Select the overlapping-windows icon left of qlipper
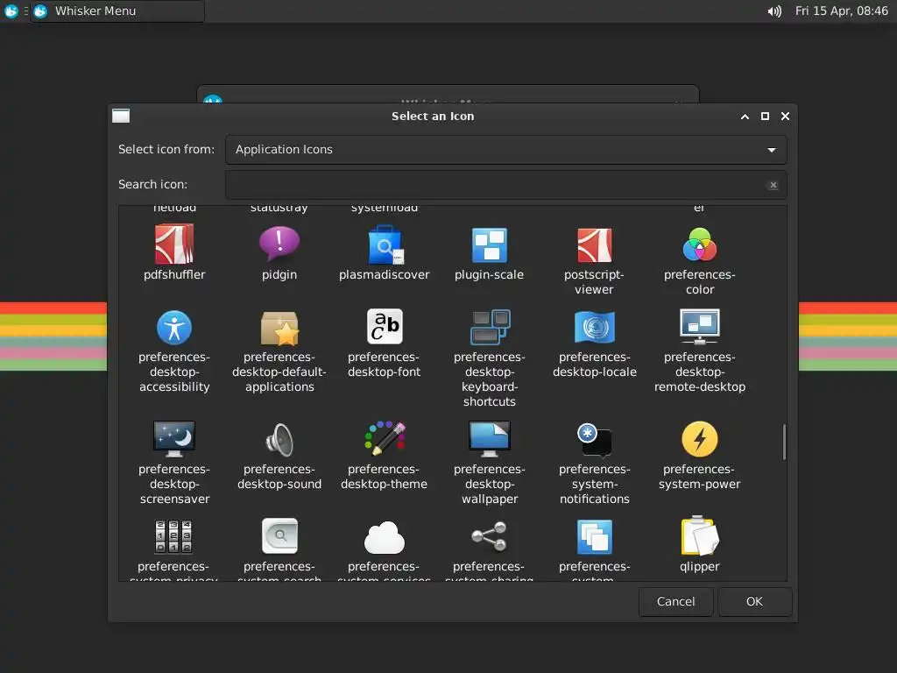897x673 pixels. pyautogui.click(x=595, y=537)
